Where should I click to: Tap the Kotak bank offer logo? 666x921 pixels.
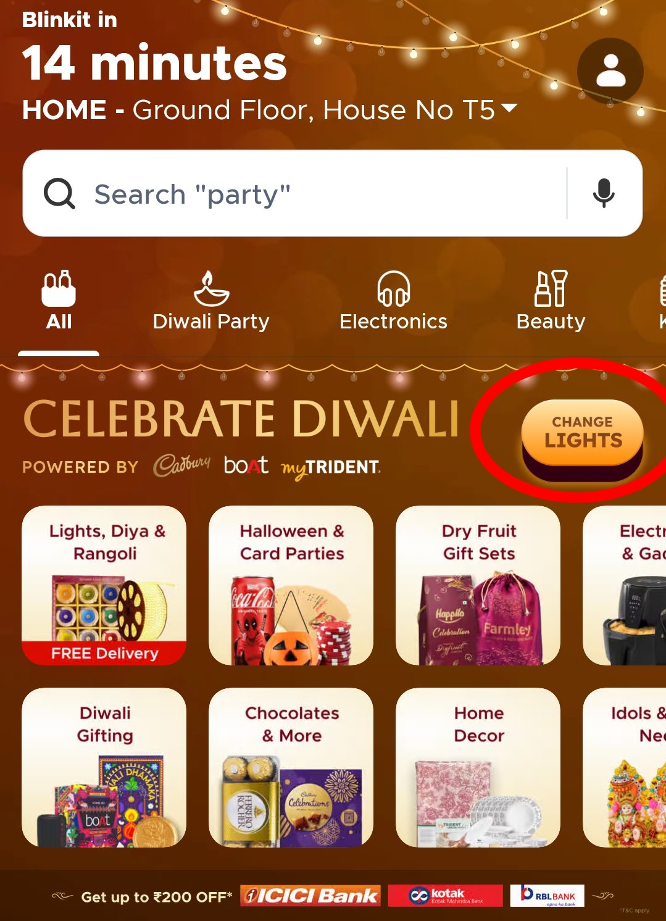coord(446,896)
